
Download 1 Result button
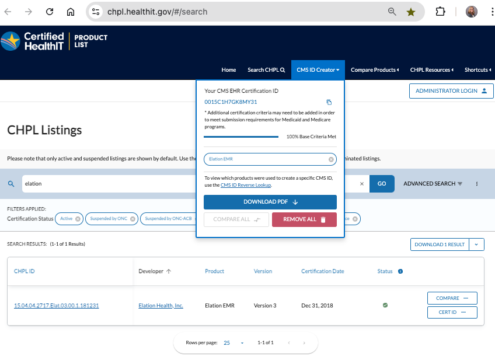(x=440, y=244)
